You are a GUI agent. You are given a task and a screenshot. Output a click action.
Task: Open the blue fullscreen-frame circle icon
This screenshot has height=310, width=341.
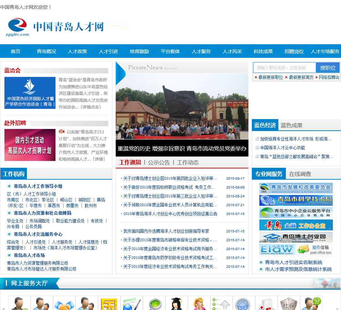coord(244,304)
